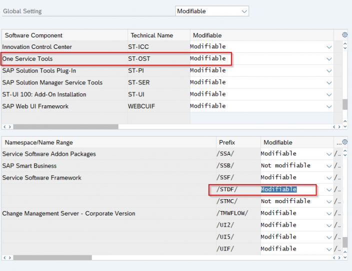Screen dimensions: 352x271
Task: Click the /STDF/ prefix cell
Action: click(x=238, y=190)
